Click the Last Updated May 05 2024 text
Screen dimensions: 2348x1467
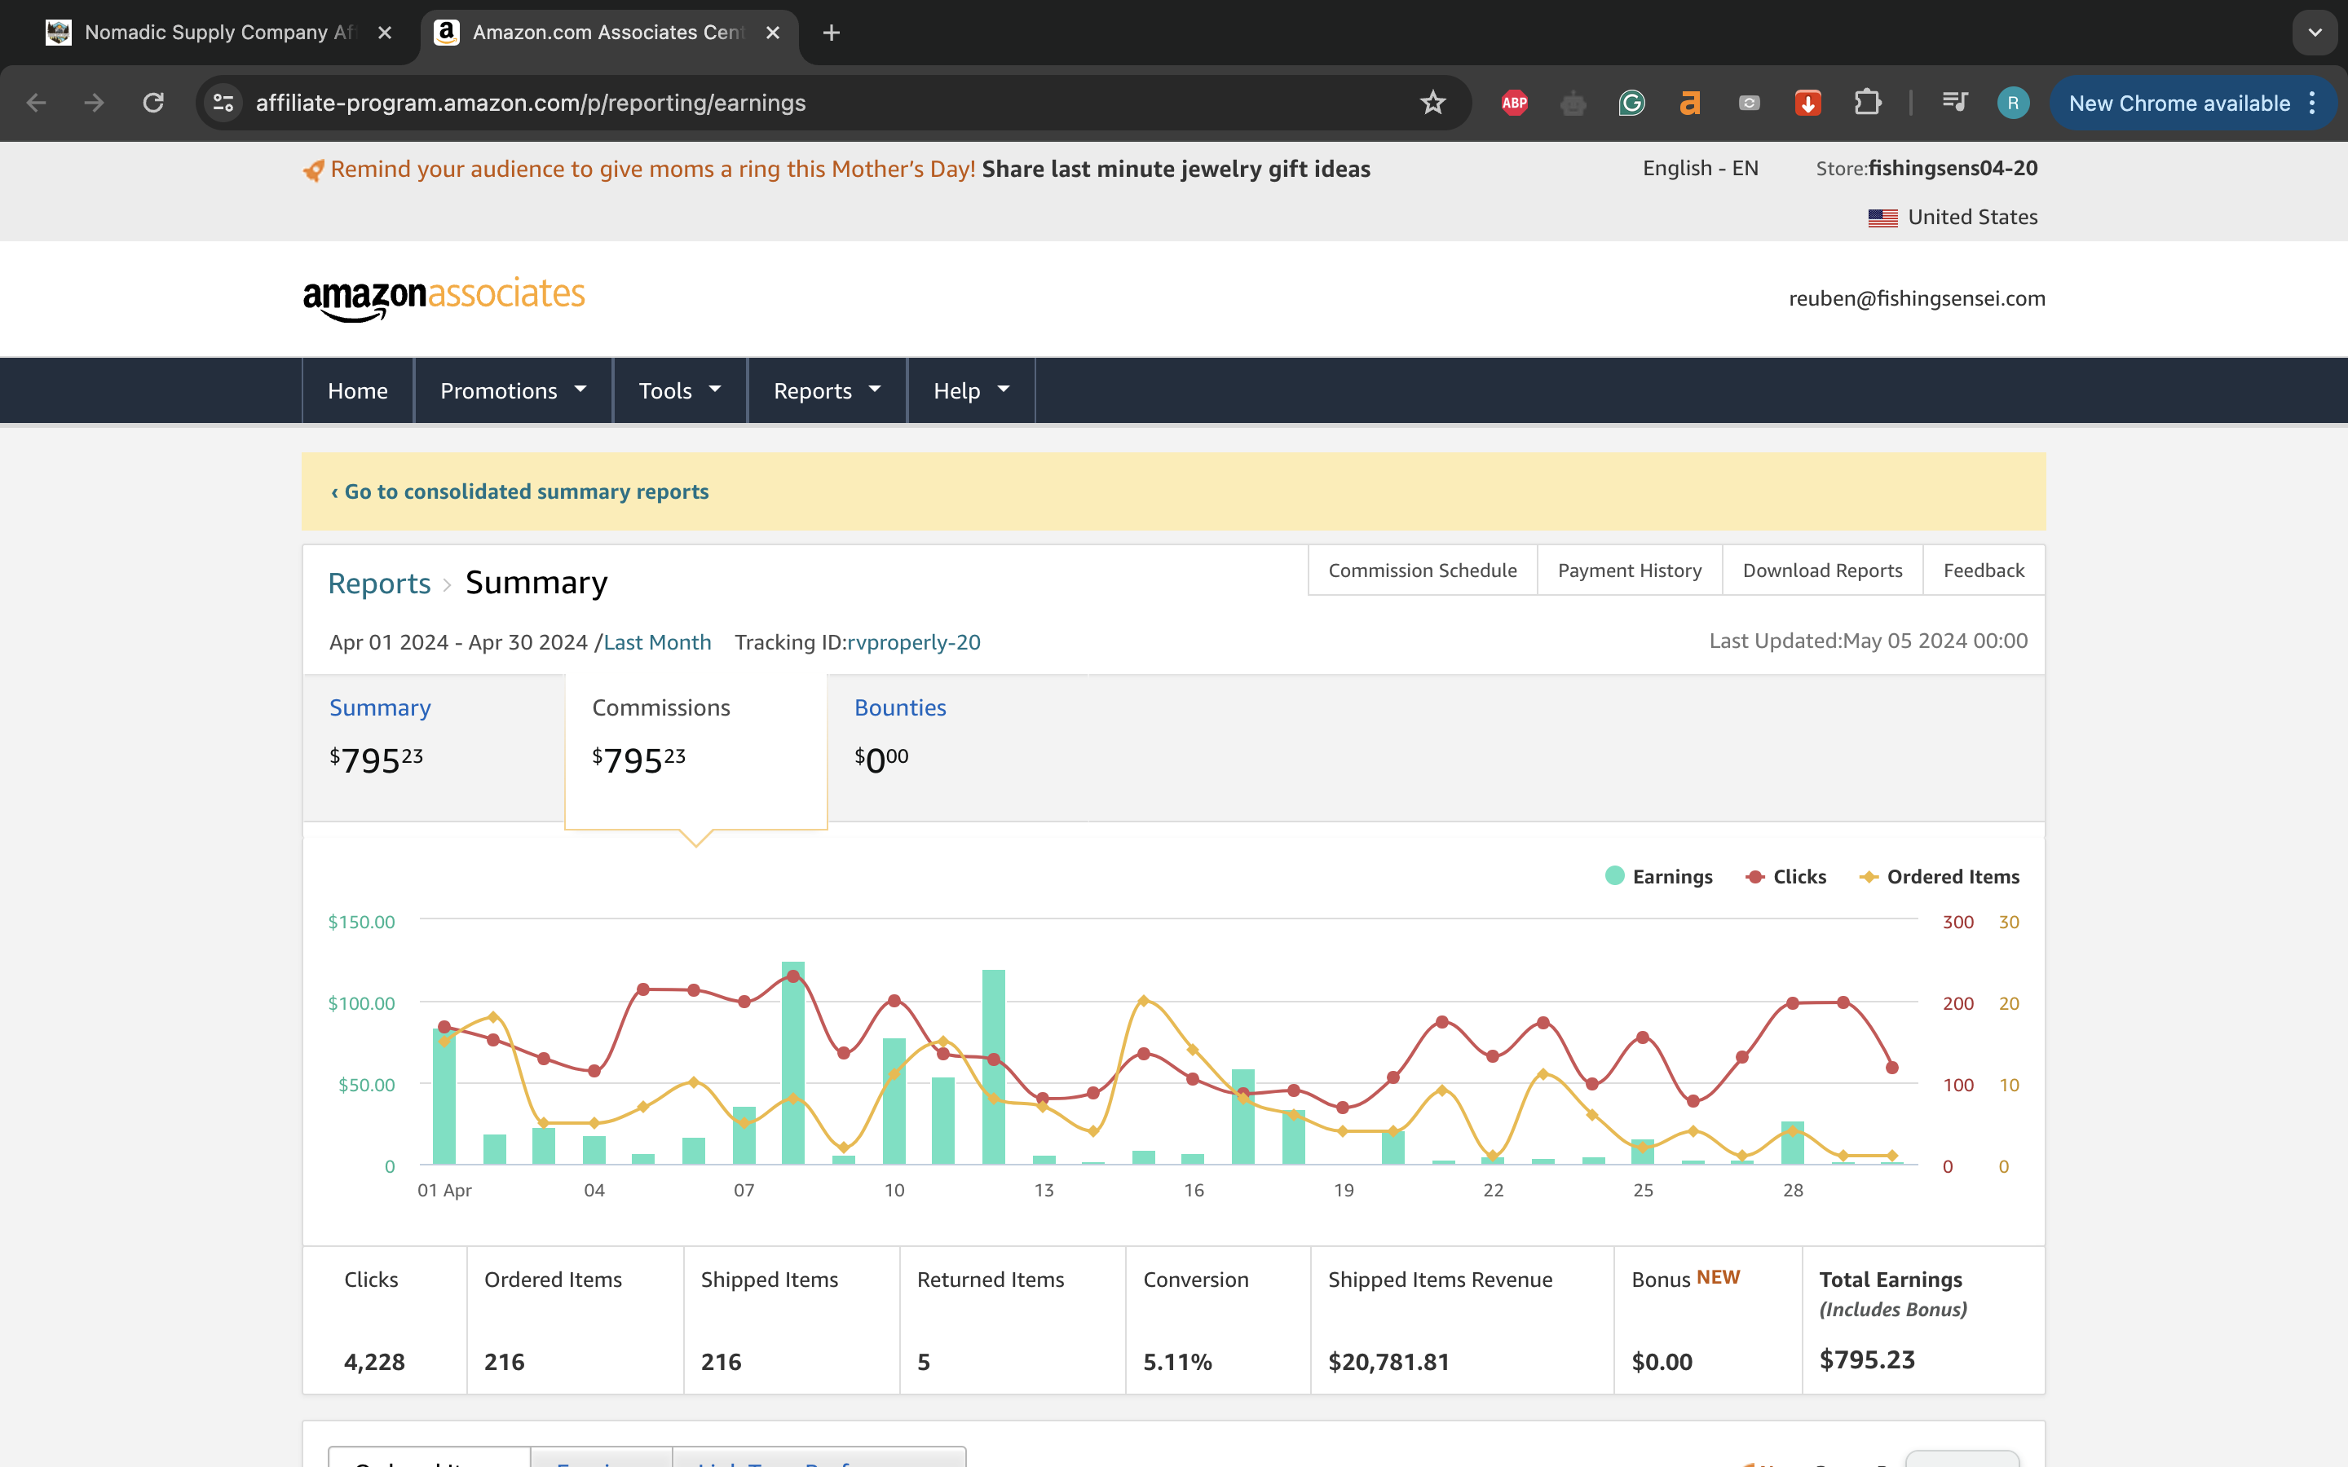(x=1868, y=641)
